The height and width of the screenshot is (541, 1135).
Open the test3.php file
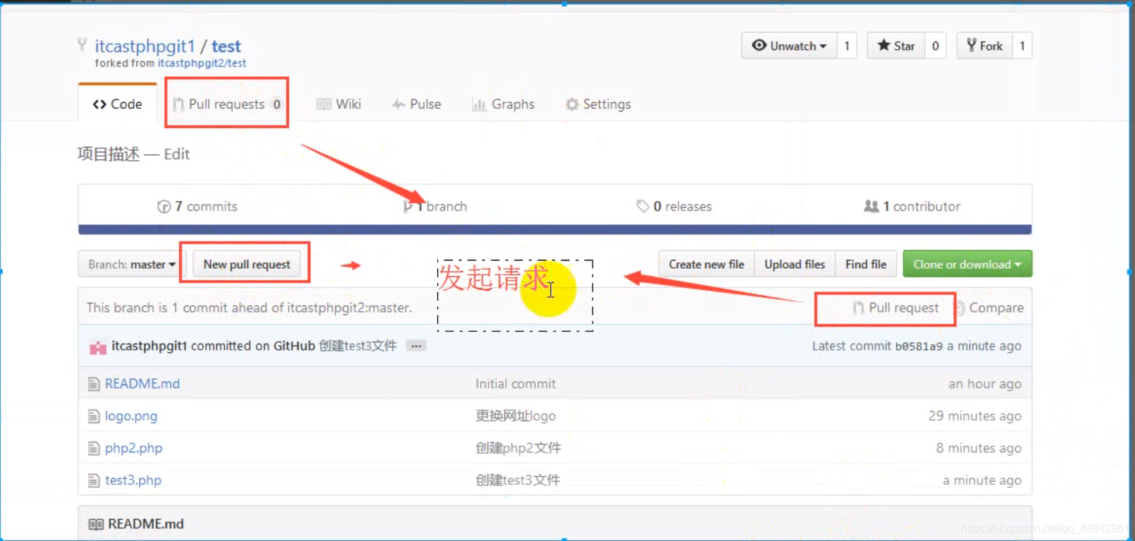[x=133, y=480]
